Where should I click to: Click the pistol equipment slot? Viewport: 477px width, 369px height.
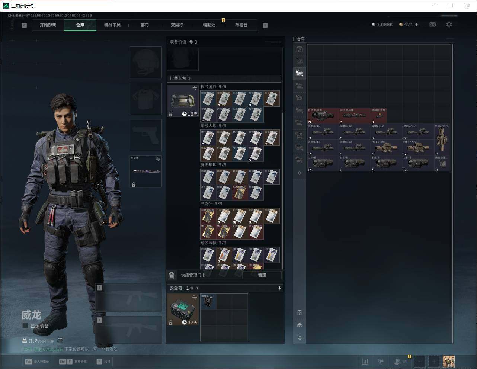145,135
